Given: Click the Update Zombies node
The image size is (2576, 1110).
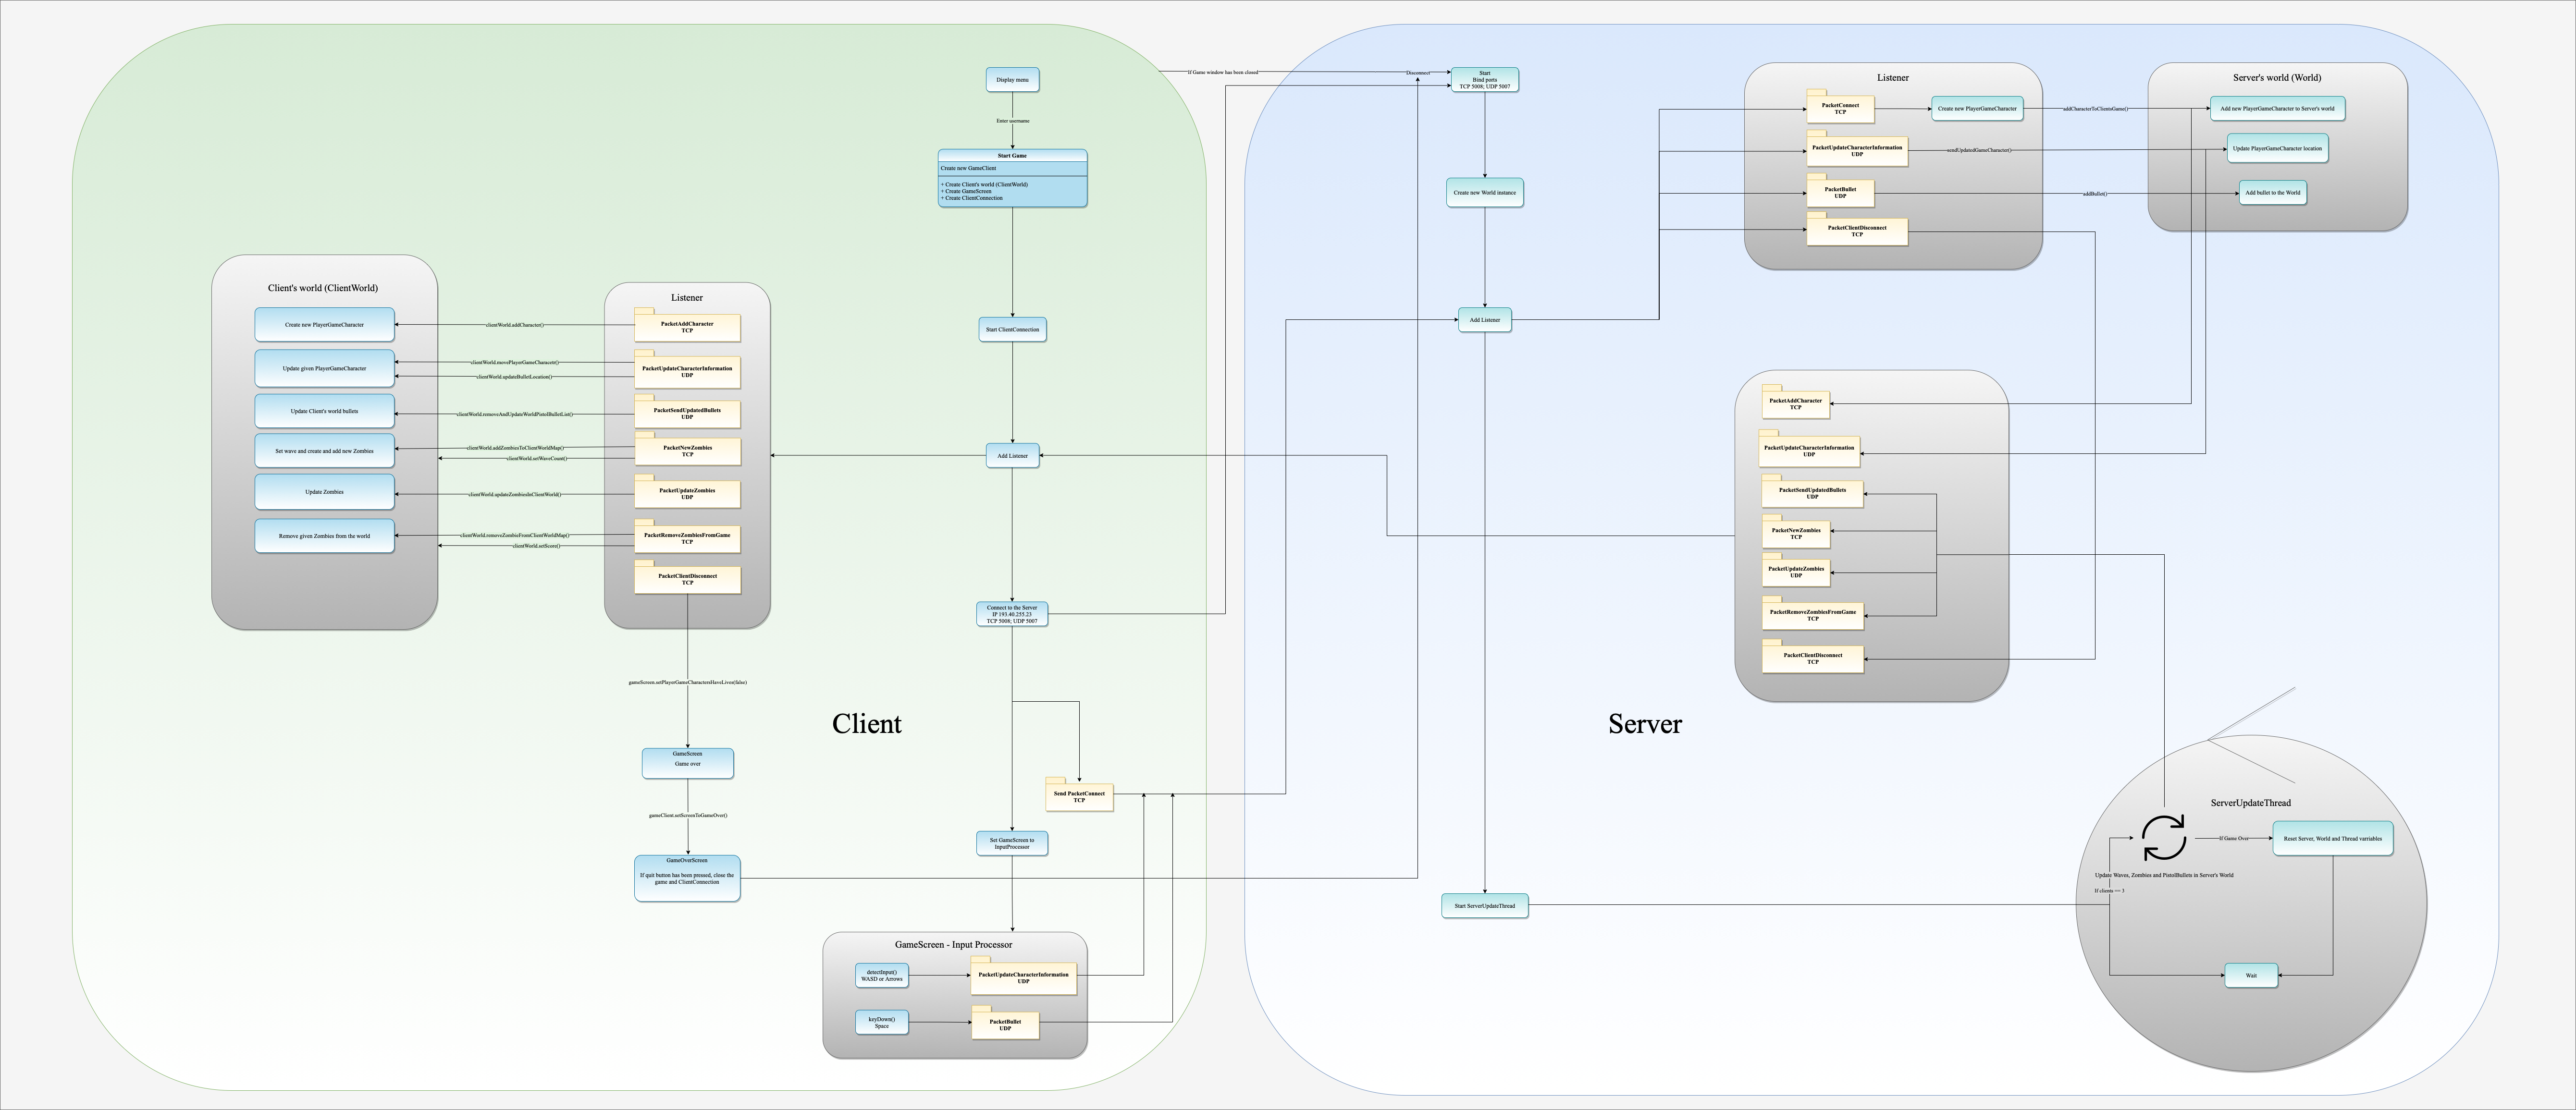Looking at the screenshot, I should [x=324, y=492].
